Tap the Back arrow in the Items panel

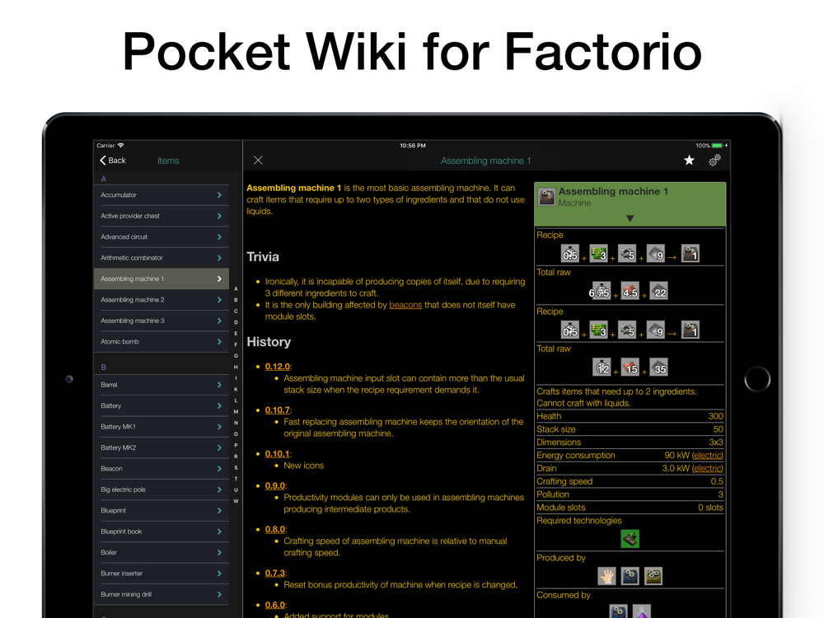(x=112, y=161)
